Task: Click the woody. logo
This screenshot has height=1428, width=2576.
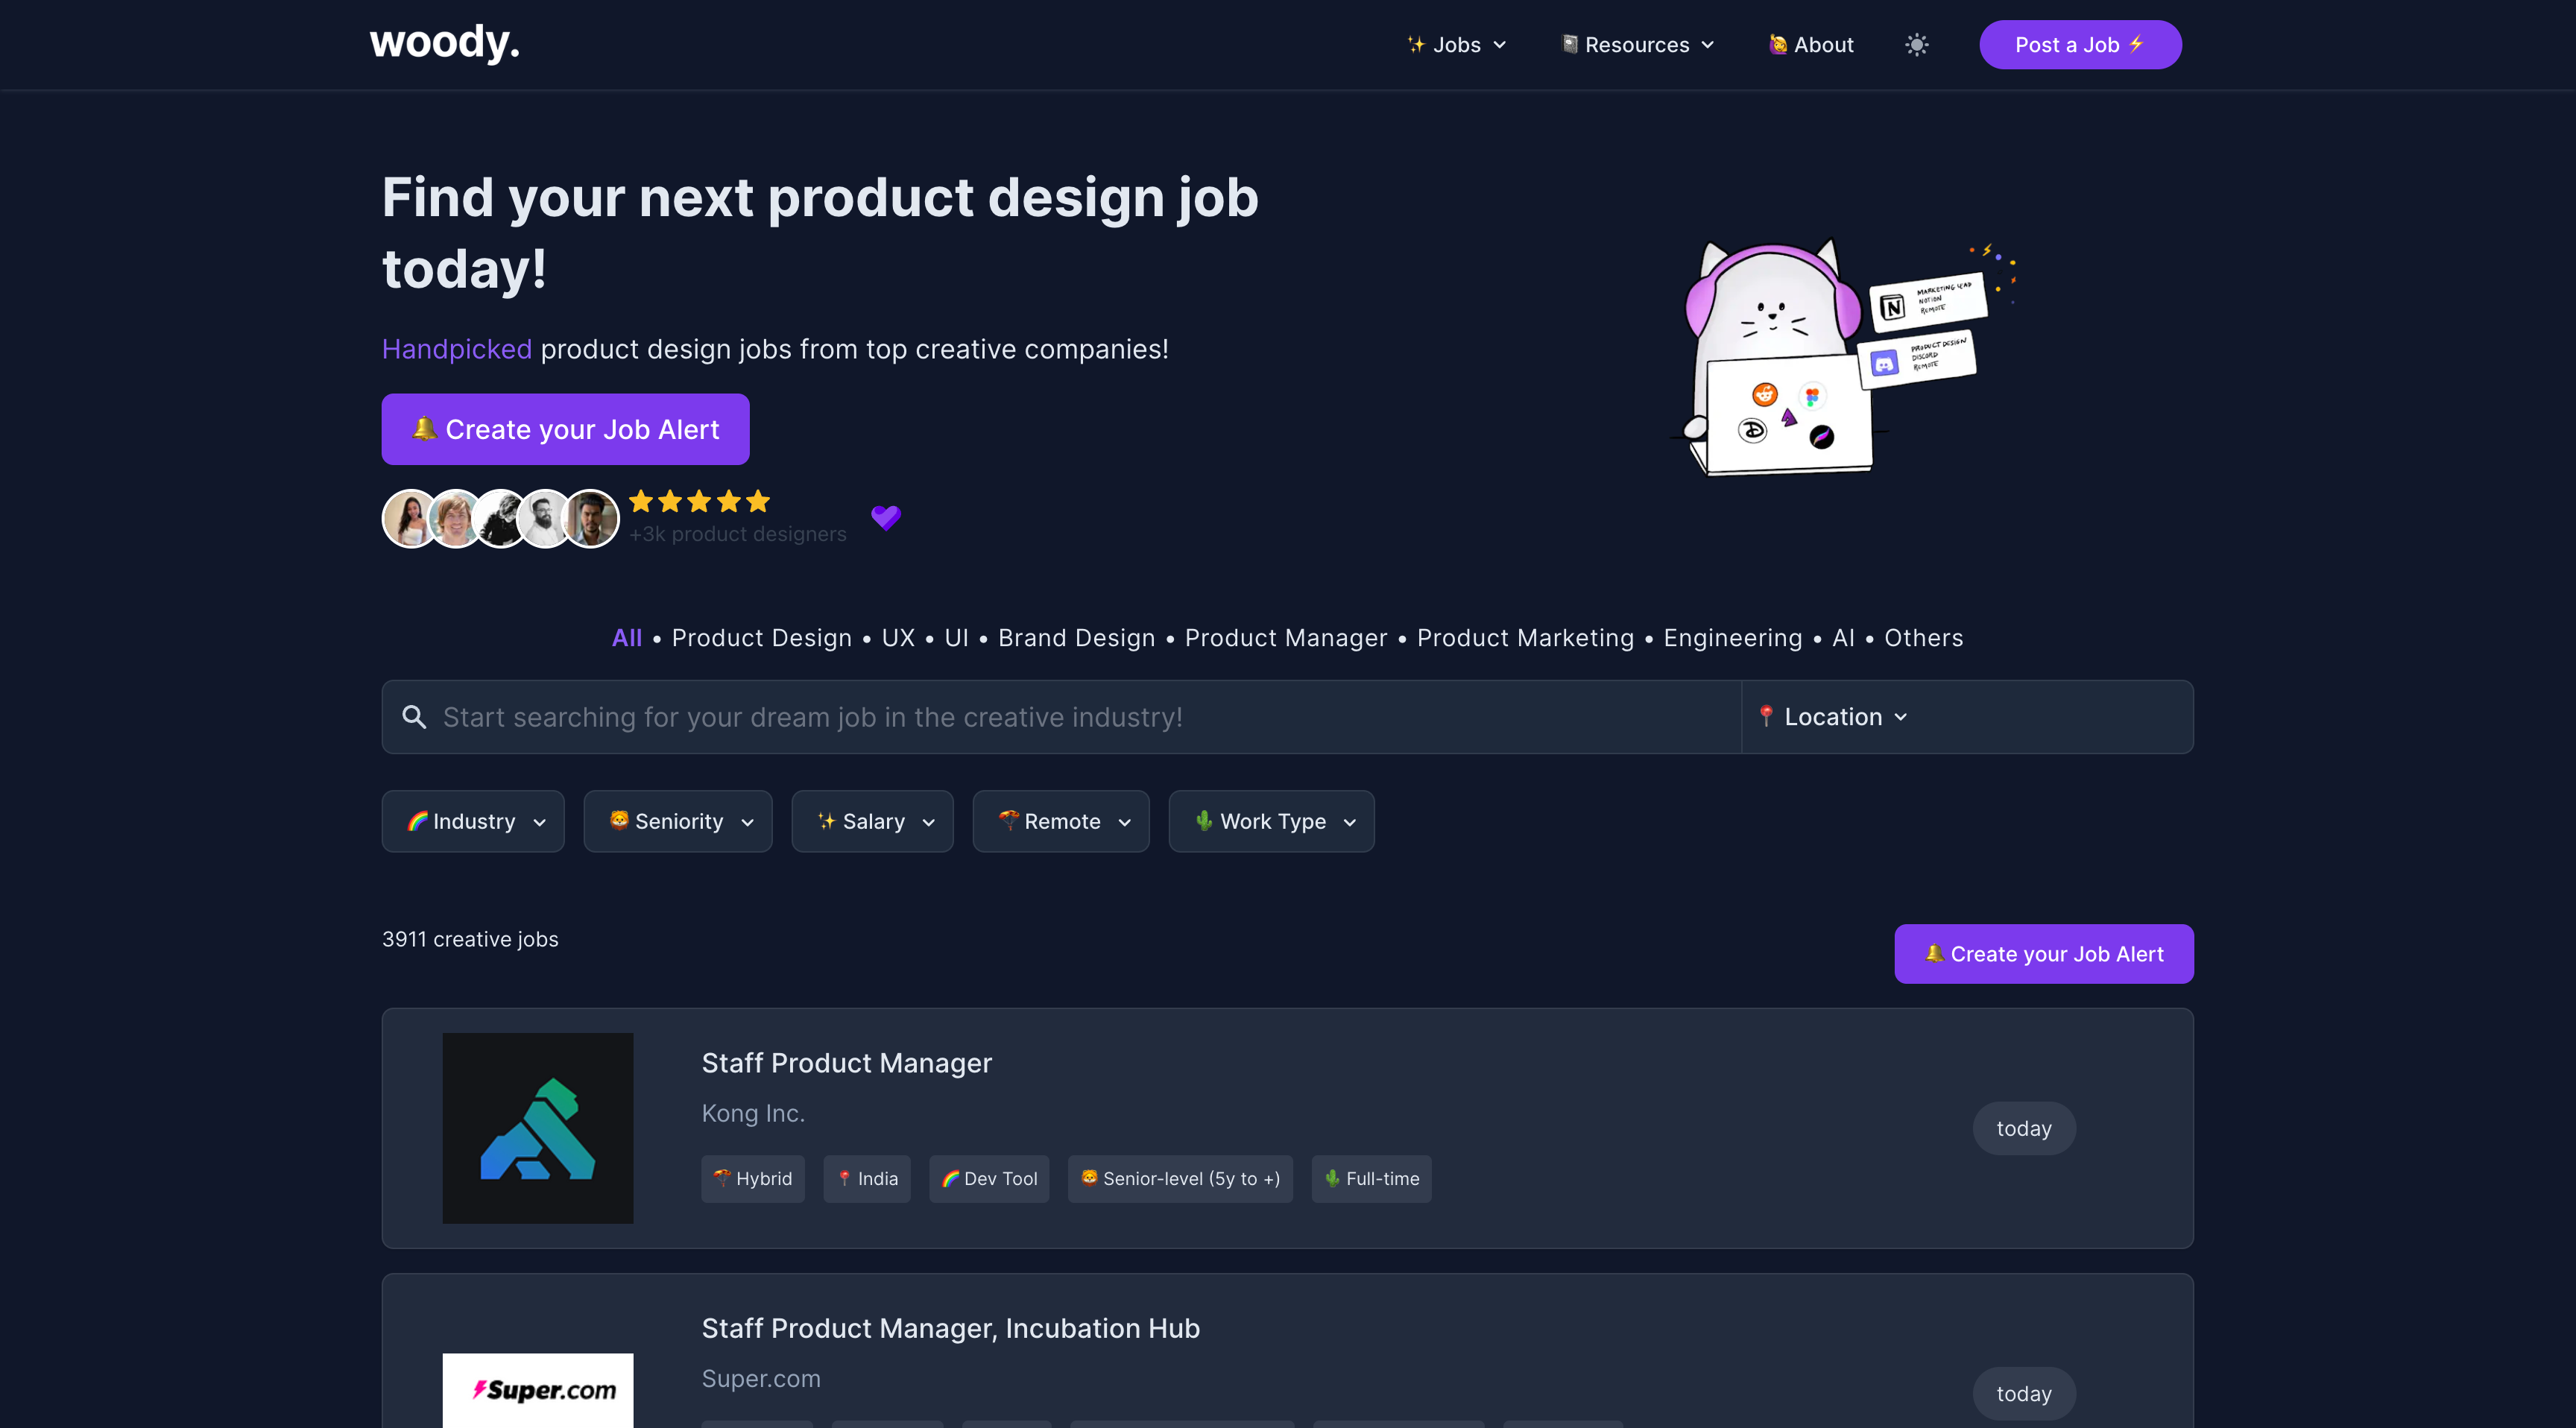Action: [x=445, y=42]
